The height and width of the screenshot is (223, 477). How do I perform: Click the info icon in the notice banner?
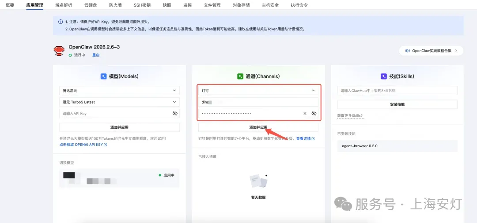[x=61, y=22]
